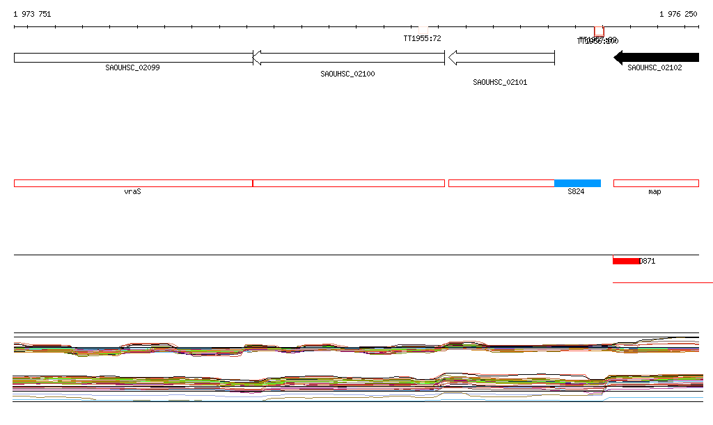Click the SAOUHSC_02099 gene arrow

pyautogui.click(x=133, y=58)
